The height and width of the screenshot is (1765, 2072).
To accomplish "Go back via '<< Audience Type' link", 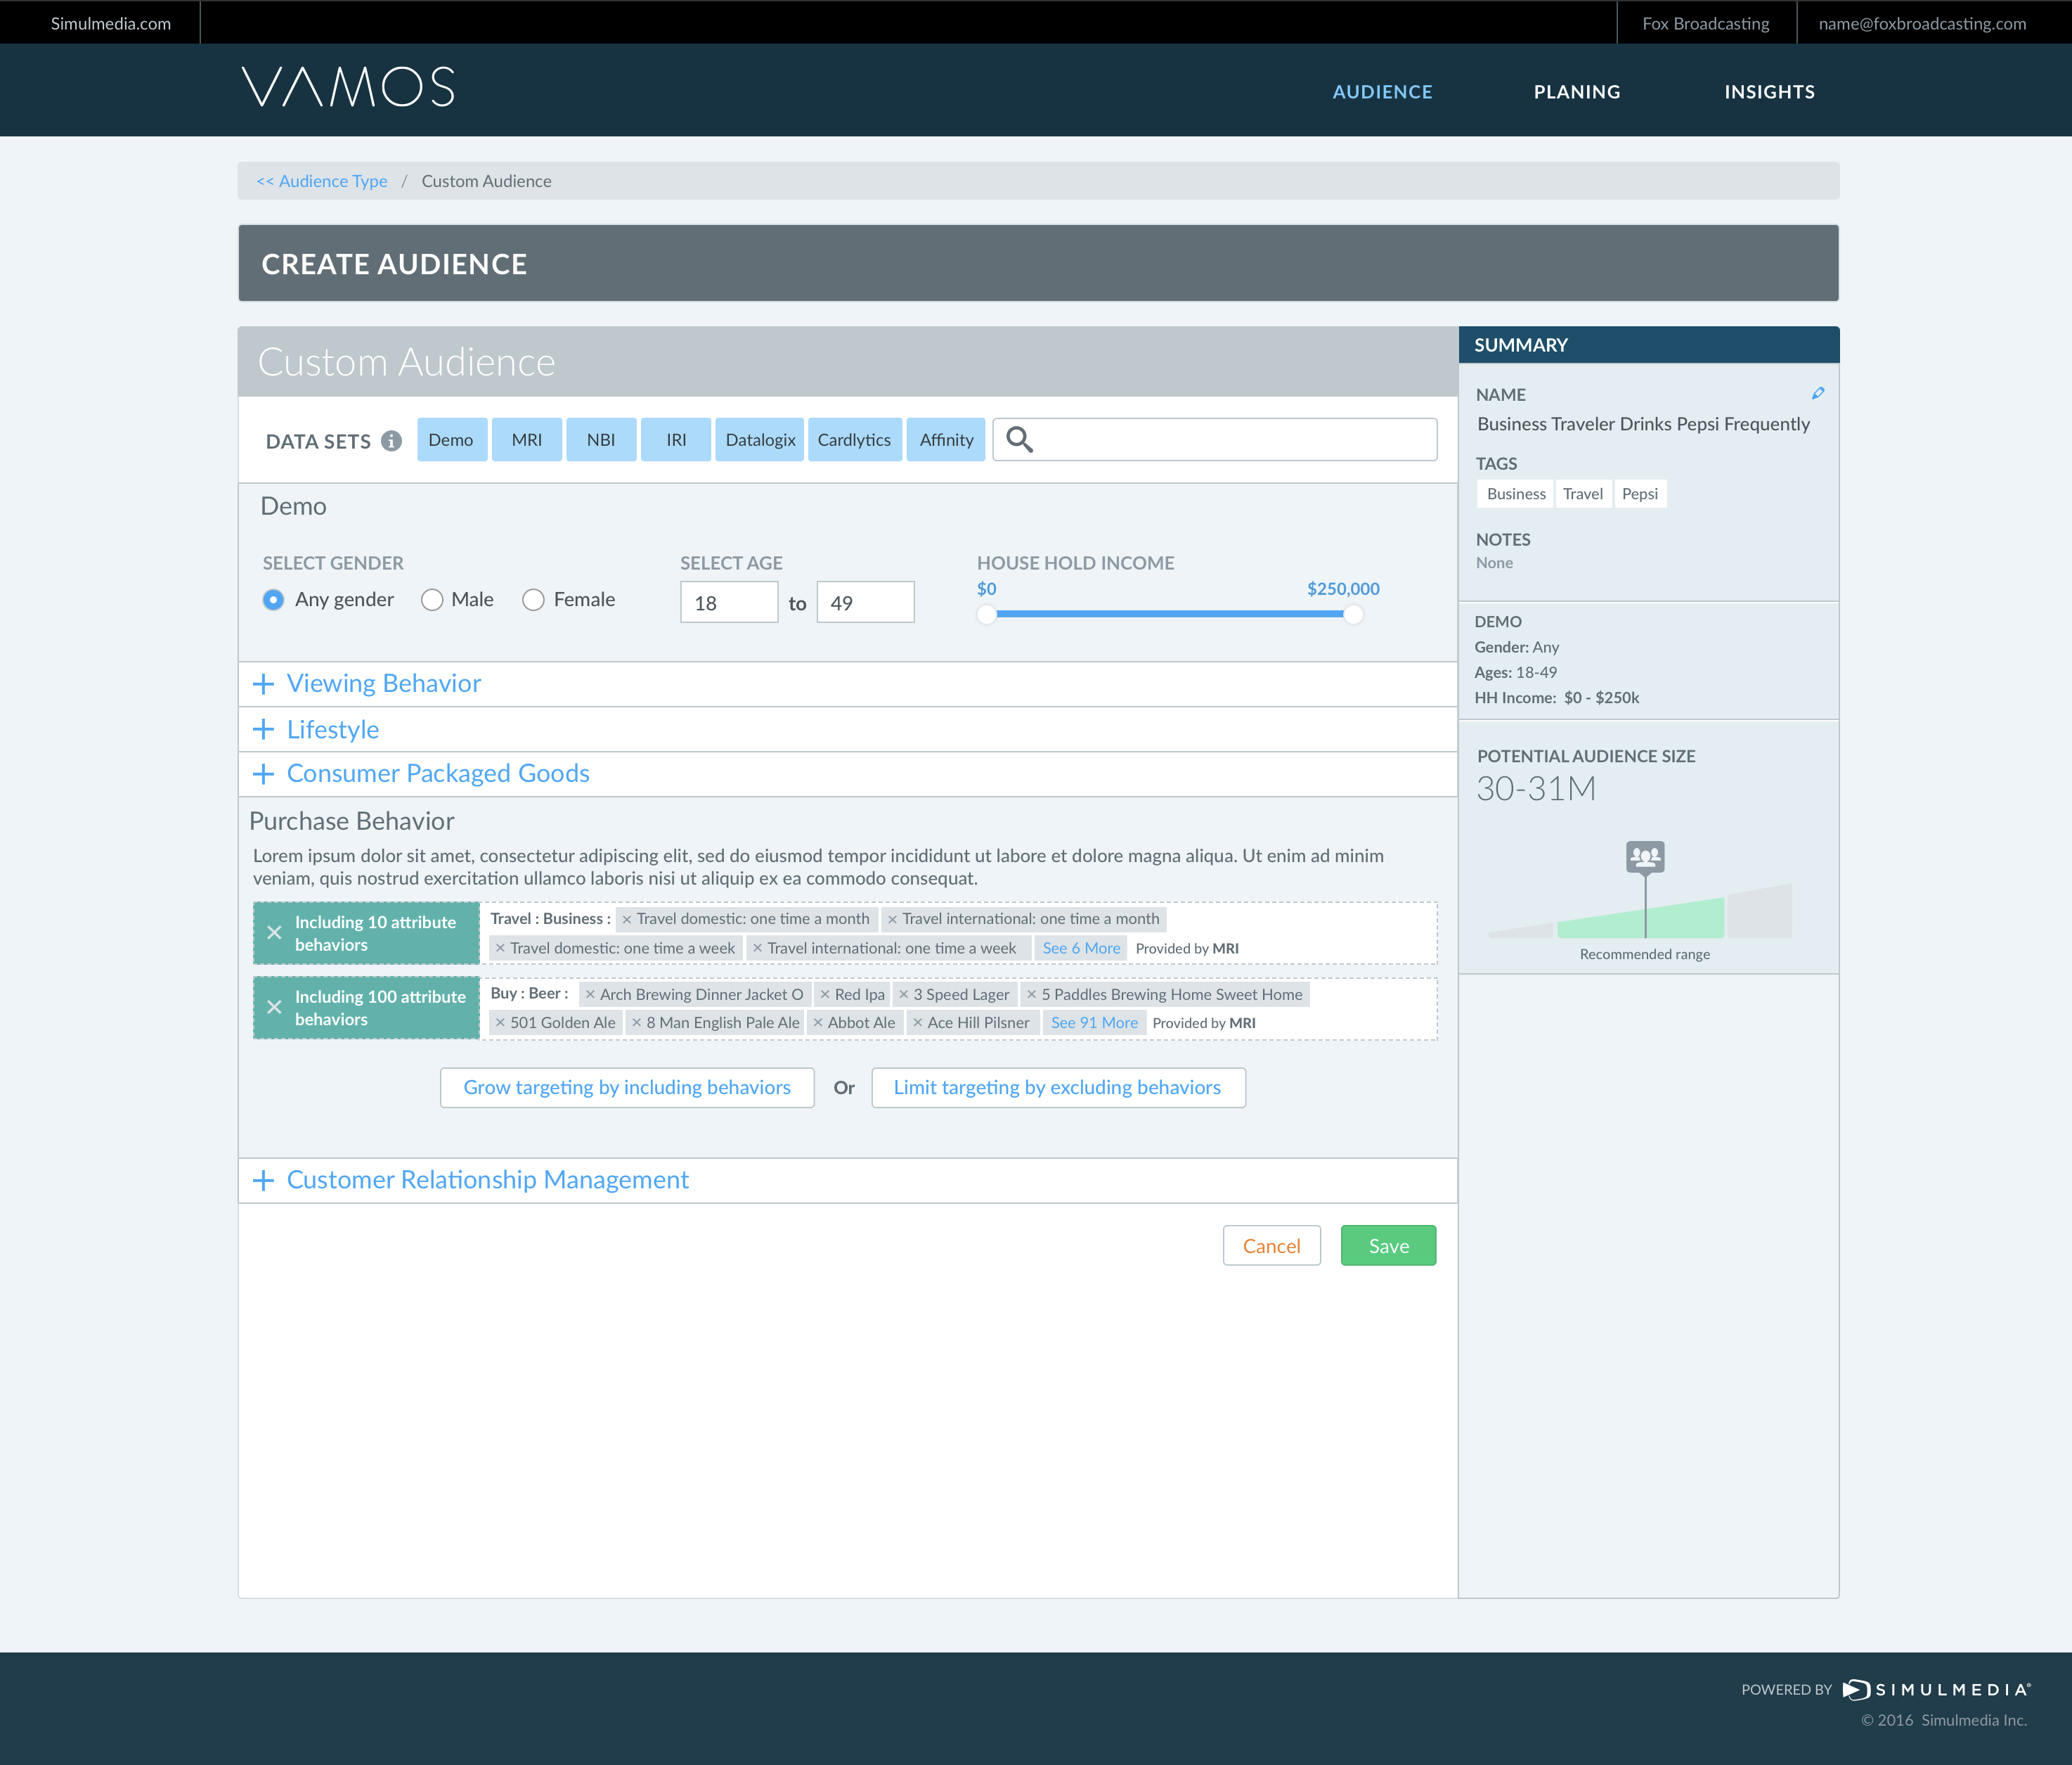I will pos(322,181).
